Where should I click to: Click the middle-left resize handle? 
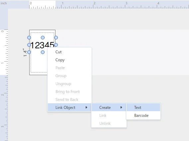[x=29, y=45]
